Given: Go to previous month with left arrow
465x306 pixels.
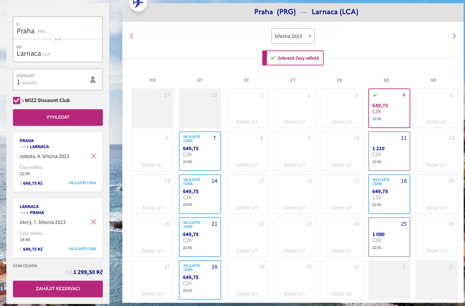Looking at the screenshot, I should (132, 36).
